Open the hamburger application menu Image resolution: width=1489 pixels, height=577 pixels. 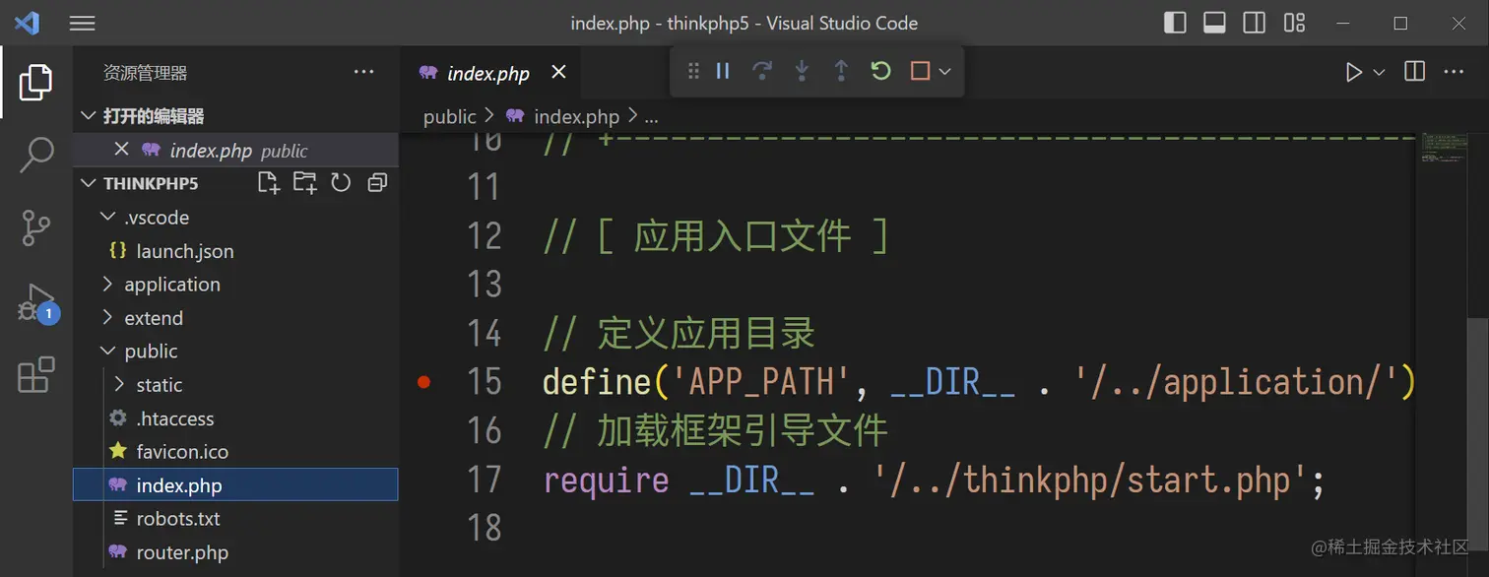(83, 24)
